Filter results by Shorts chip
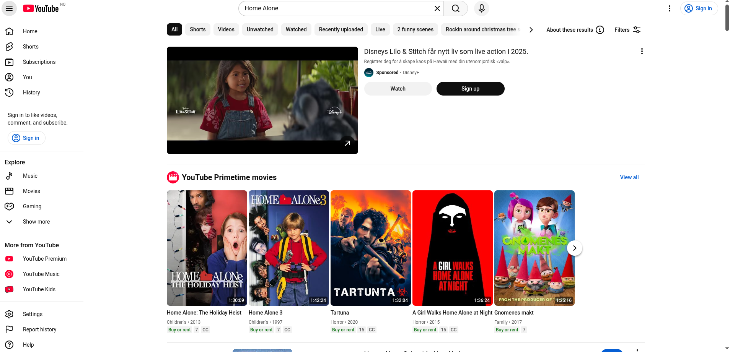Image resolution: width=730 pixels, height=352 pixels. [197, 29]
